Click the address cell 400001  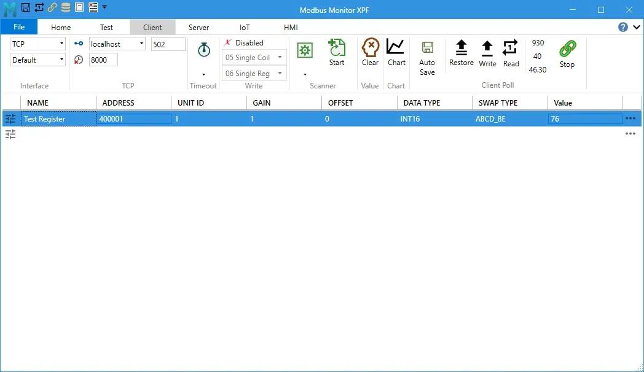pyautogui.click(x=134, y=119)
